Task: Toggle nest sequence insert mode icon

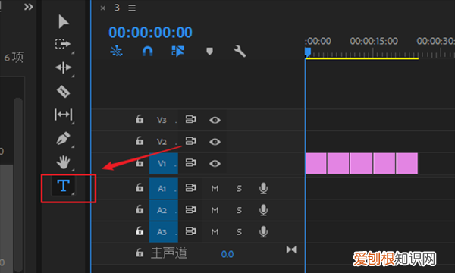Action: click(x=116, y=52)
